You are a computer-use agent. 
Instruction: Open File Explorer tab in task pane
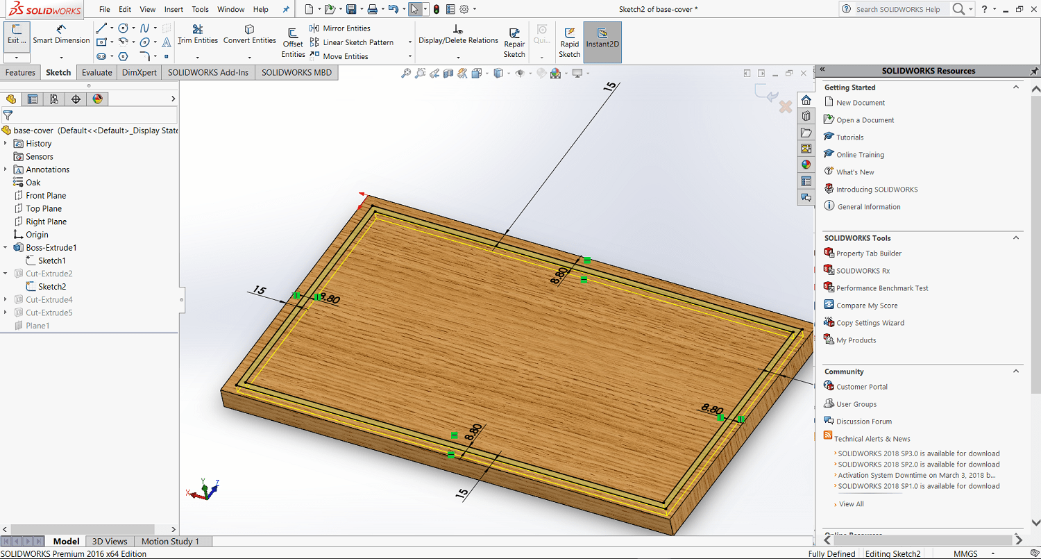point(806,132)
